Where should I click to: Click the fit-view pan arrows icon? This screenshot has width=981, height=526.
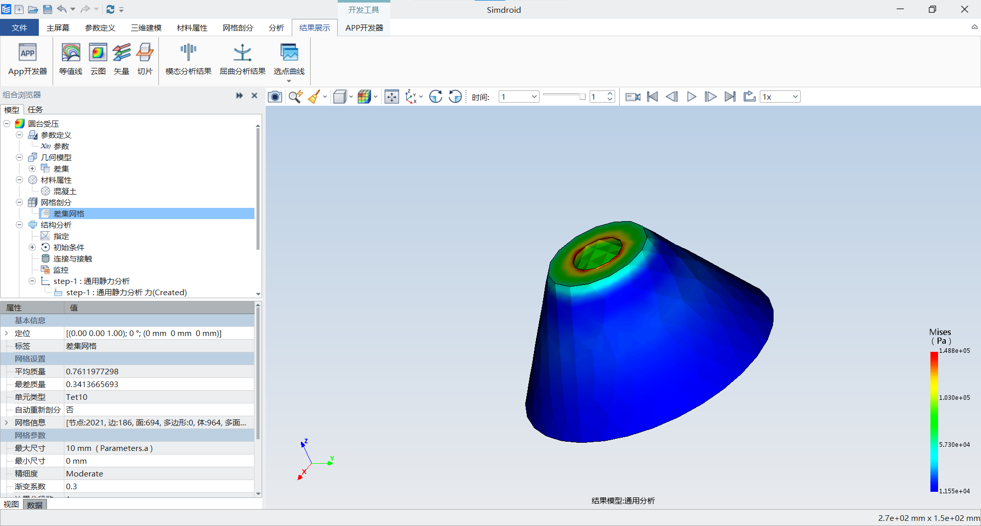[392, 97]
